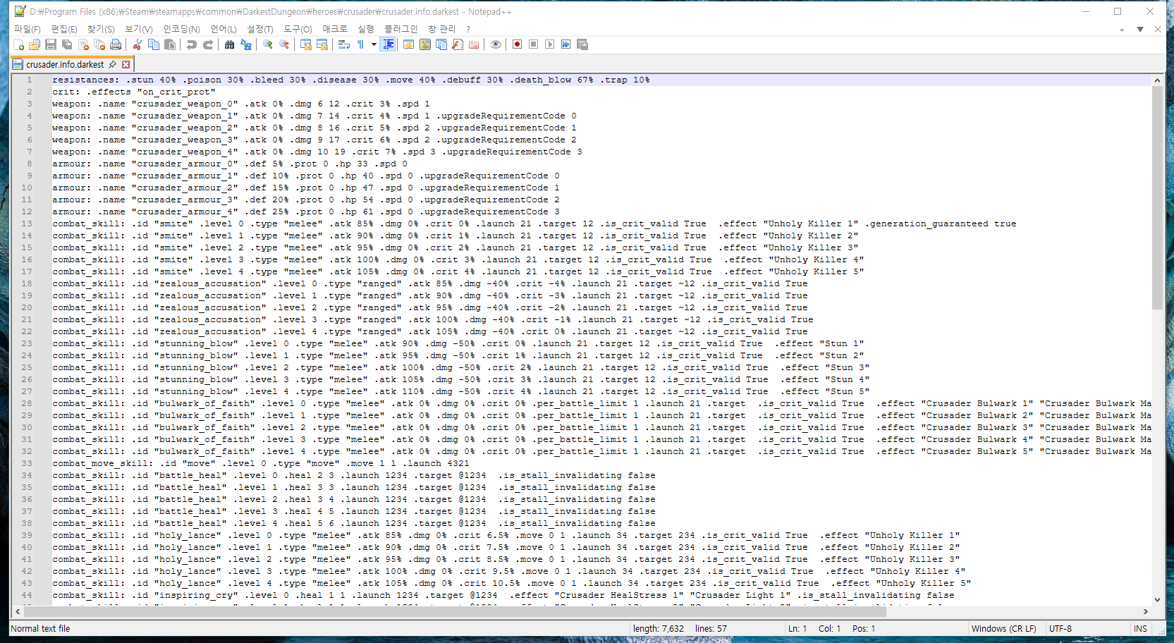Click UTF-8 encoding in the status bar
Viewport: 1174px width, 643px height.
[x=1060, y=628]
